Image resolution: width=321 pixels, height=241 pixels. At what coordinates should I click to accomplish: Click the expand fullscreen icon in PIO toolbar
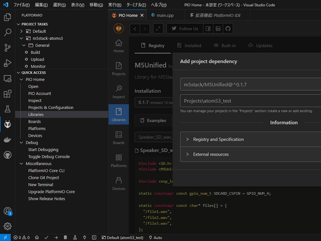click(x=158, y=29)
